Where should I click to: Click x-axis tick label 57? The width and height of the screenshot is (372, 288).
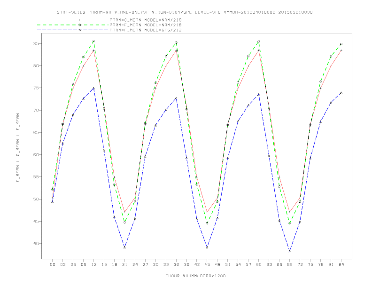coord(248,264)
